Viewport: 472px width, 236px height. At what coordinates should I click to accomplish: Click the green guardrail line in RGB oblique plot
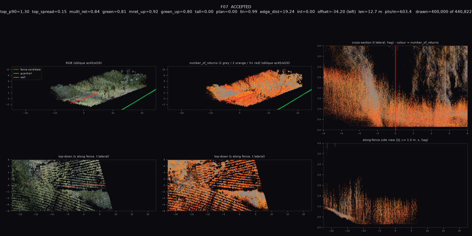point(139,99)
